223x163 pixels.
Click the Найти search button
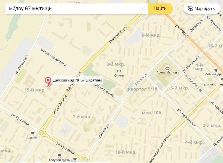coord(160,9)
